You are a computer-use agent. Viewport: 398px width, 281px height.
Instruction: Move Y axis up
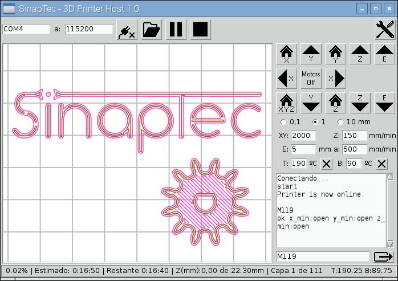click(x=311, y=54)
